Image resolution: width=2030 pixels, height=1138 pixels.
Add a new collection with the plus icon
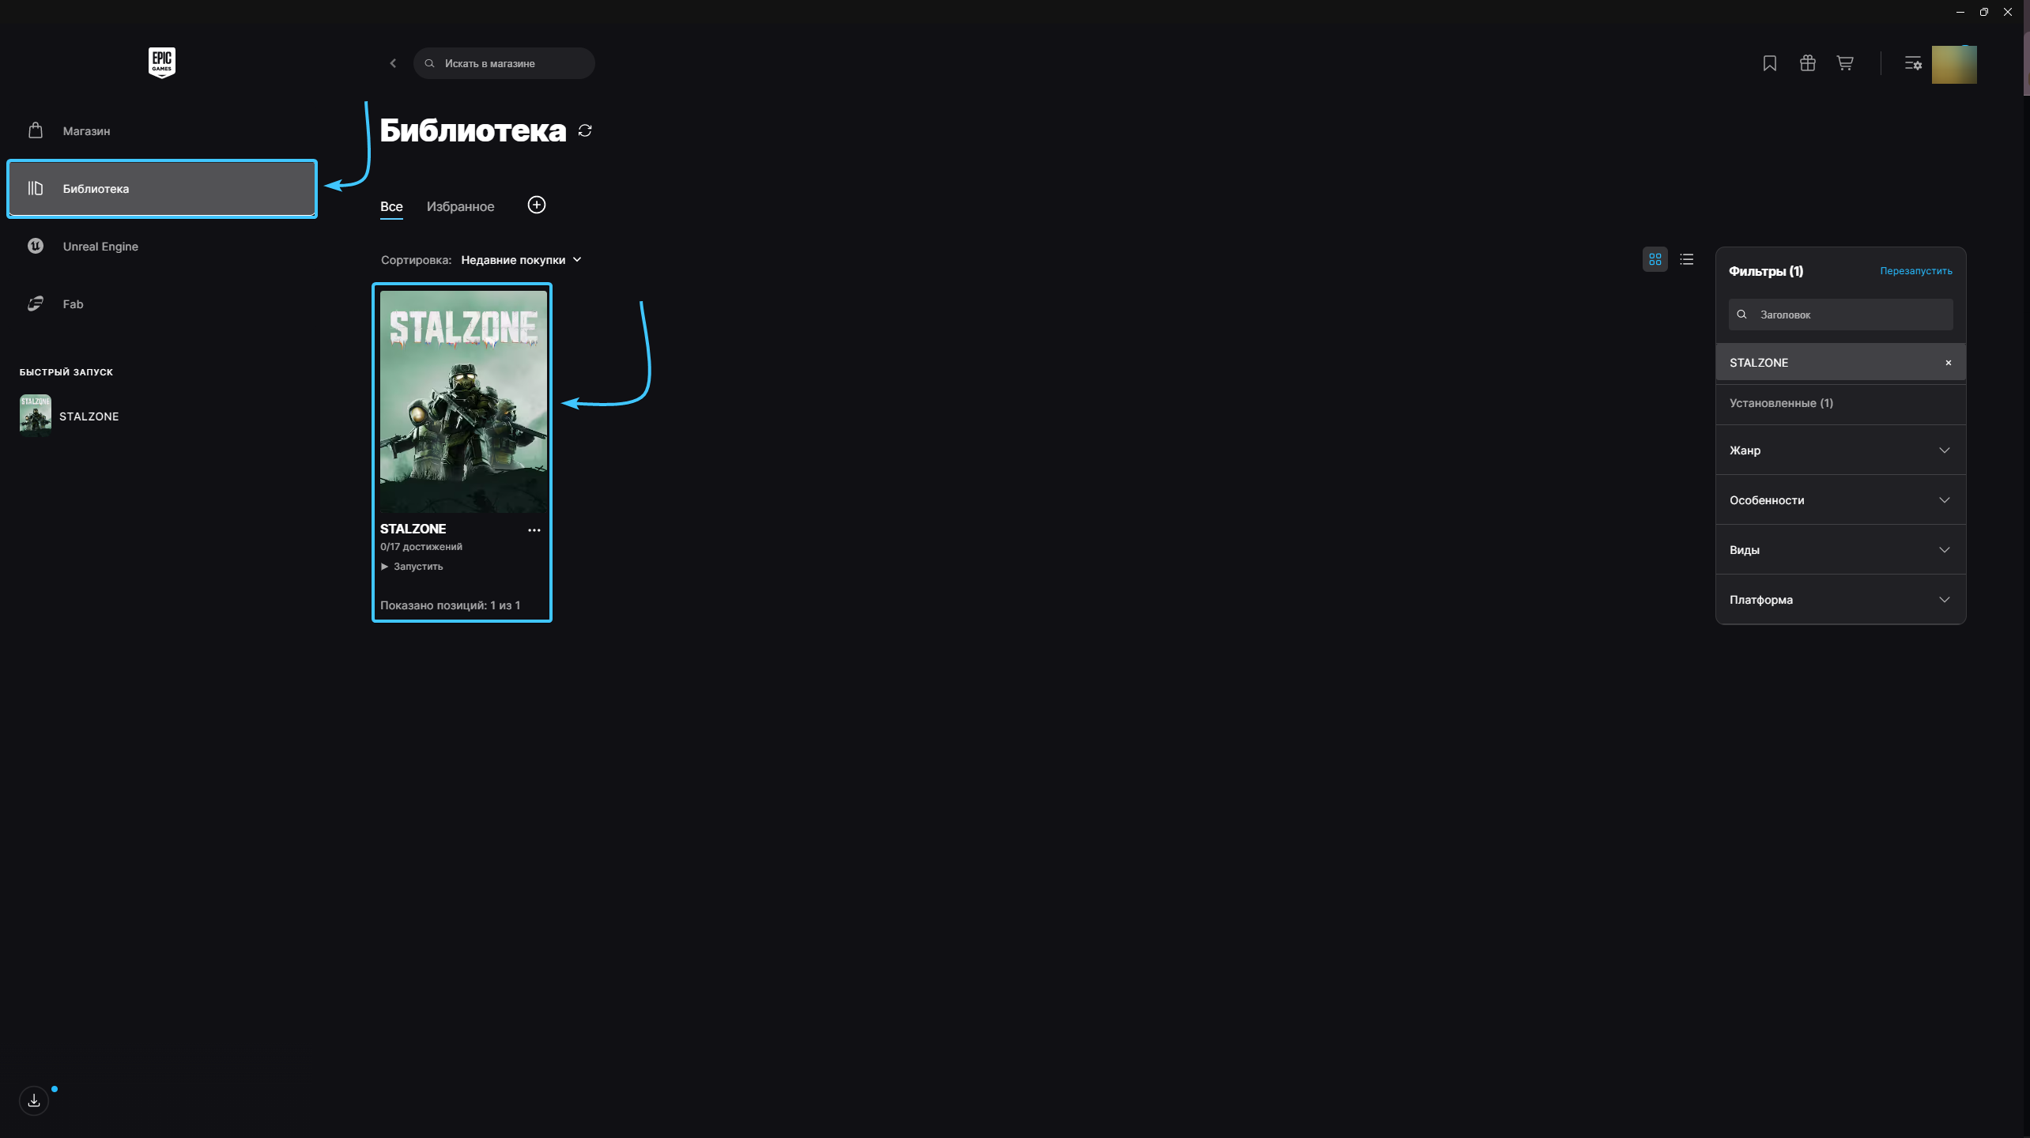coord(537,205)
